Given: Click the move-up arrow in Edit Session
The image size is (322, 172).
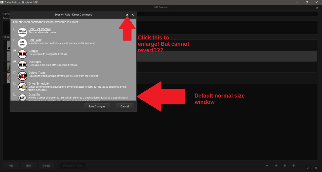Looking at the screenshot, I should tap(285, 165).
